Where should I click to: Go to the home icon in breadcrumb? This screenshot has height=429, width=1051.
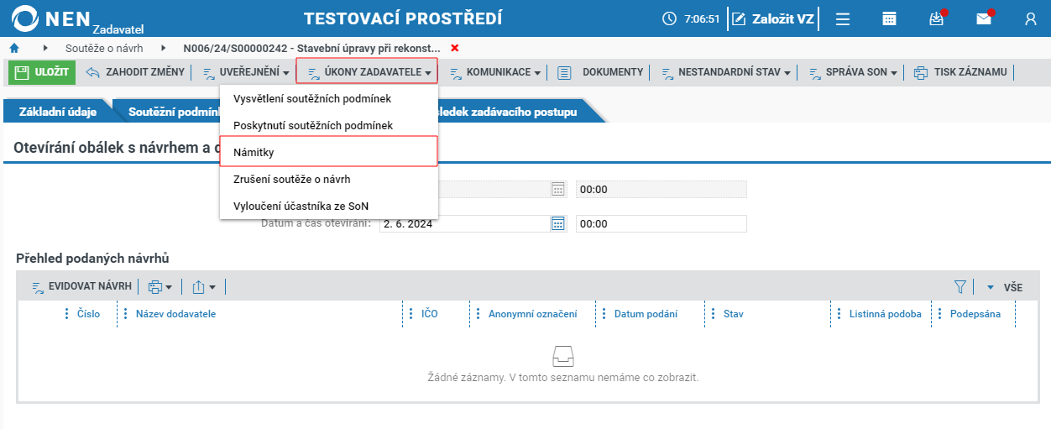14,48
